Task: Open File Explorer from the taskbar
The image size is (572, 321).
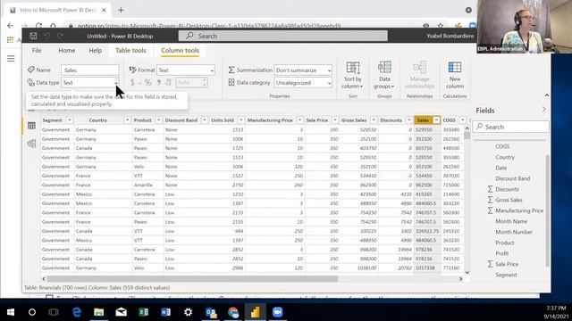Action: [x=98, y=312]
